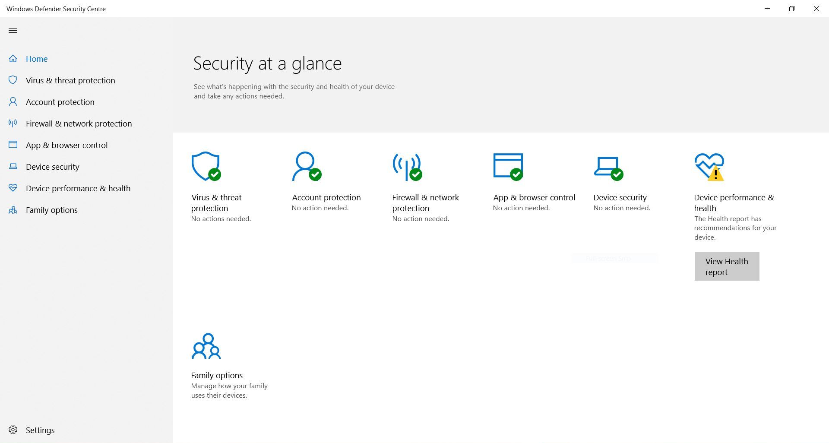This screenshot has height=443, width=829.
Task: Go to Device performance & health in sidebar
Action: [x=78, y=188]
